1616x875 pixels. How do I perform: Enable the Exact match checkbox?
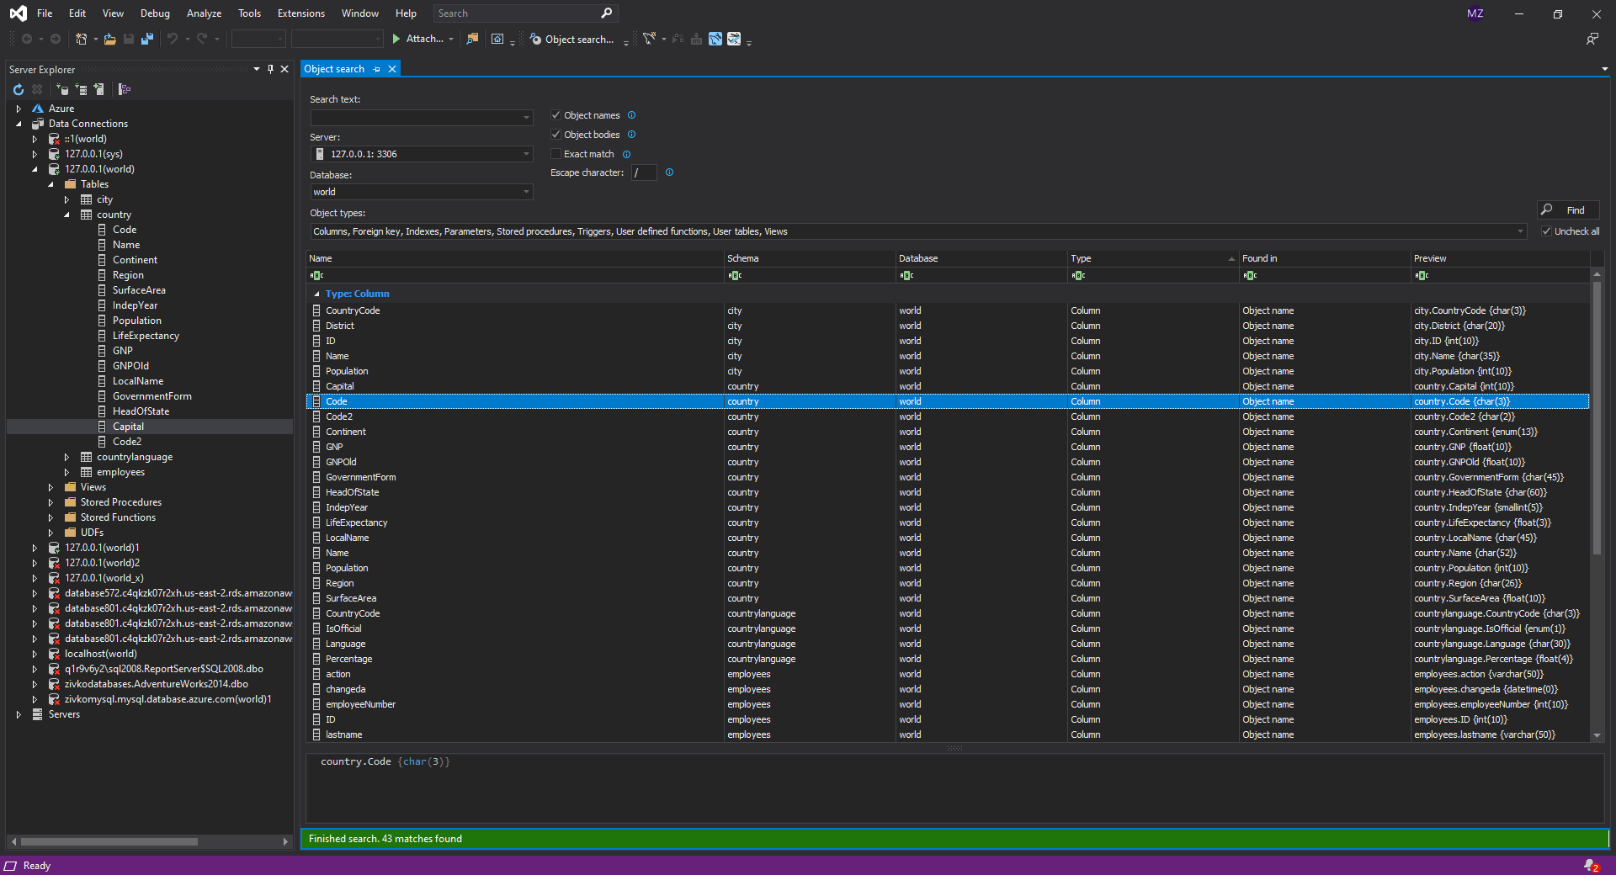[555, 154]
